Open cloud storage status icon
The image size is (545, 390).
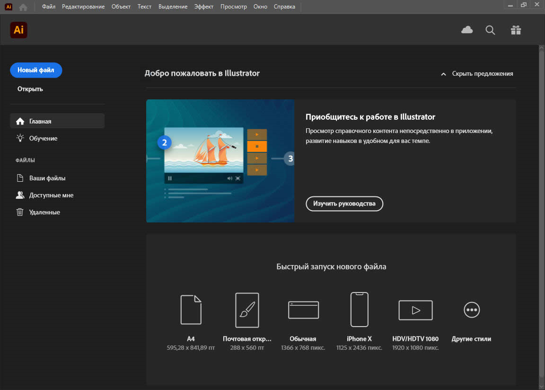click(x=466, y=30)
